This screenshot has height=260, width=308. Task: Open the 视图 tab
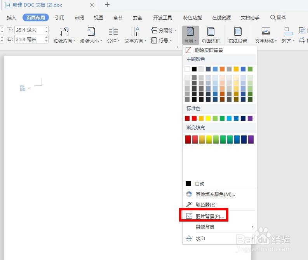click(98, 18)
